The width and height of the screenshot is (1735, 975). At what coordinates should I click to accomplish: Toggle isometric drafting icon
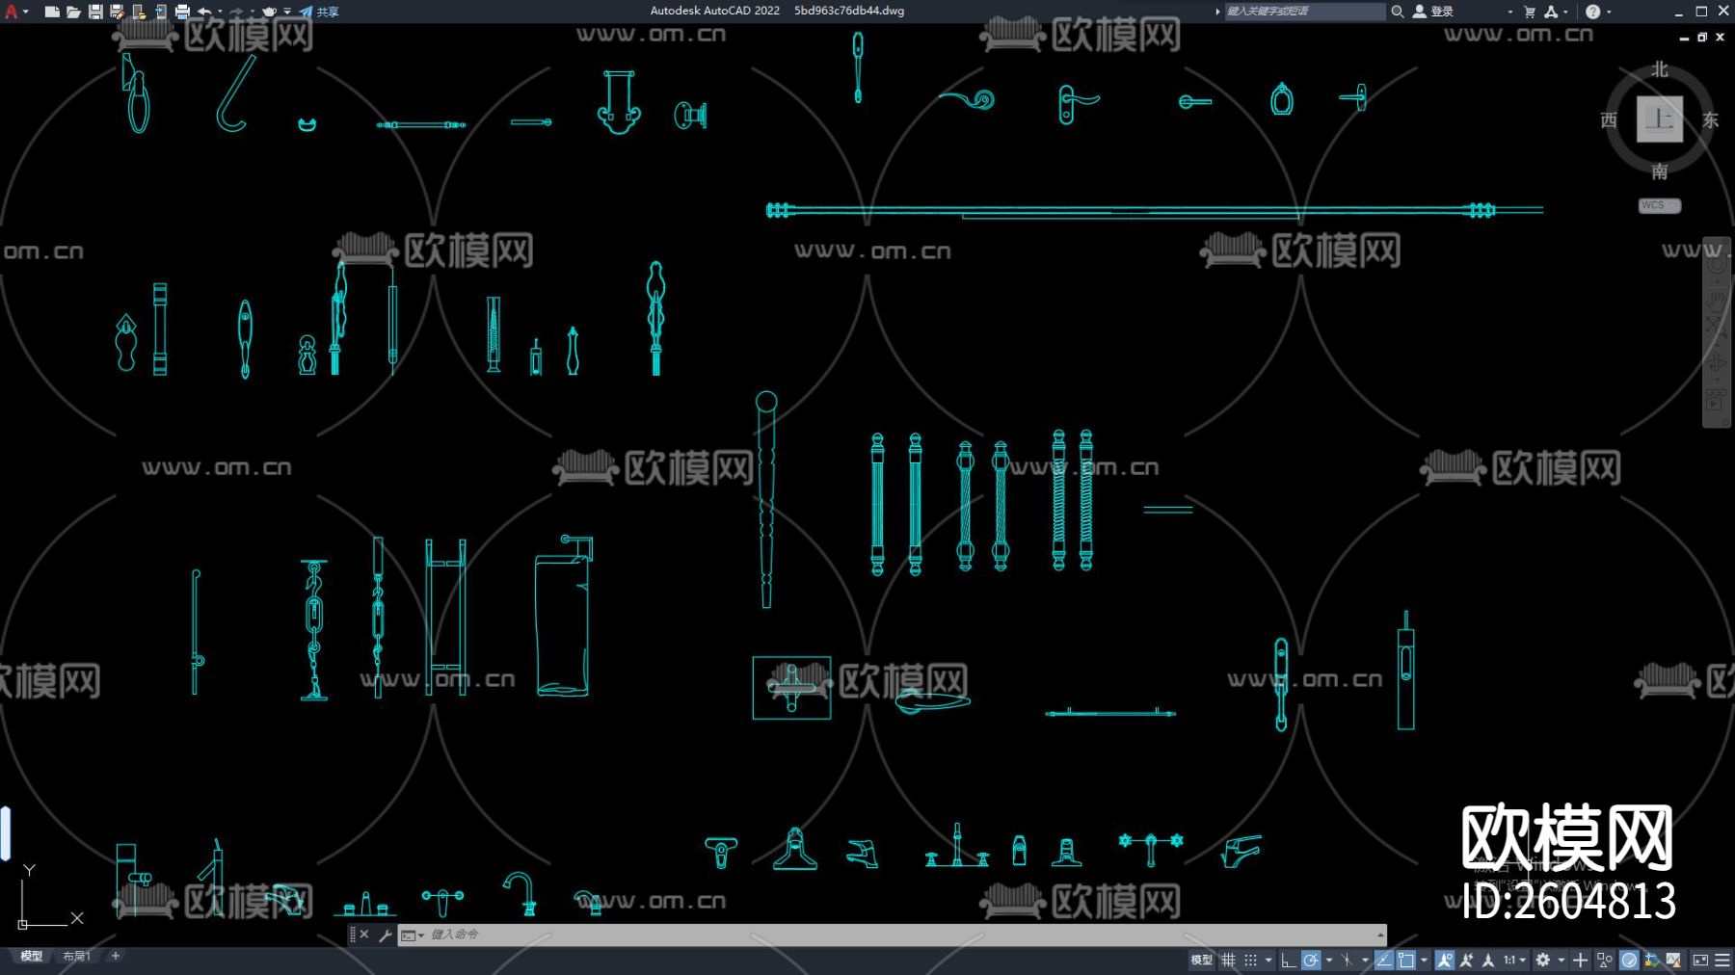tap(1347, 960)
